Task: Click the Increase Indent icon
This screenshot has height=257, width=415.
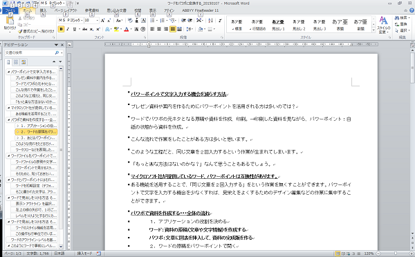Action: 190,20
